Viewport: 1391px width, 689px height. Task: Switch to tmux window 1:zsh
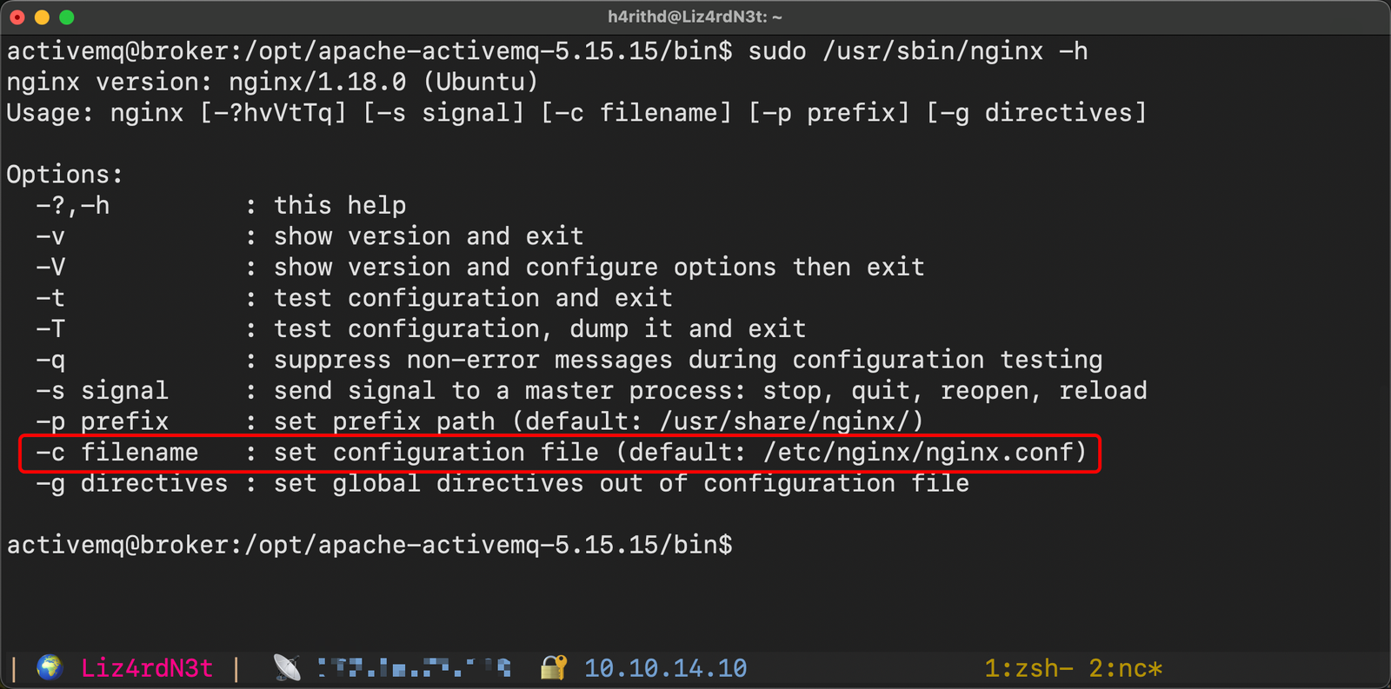(1028, 668)
